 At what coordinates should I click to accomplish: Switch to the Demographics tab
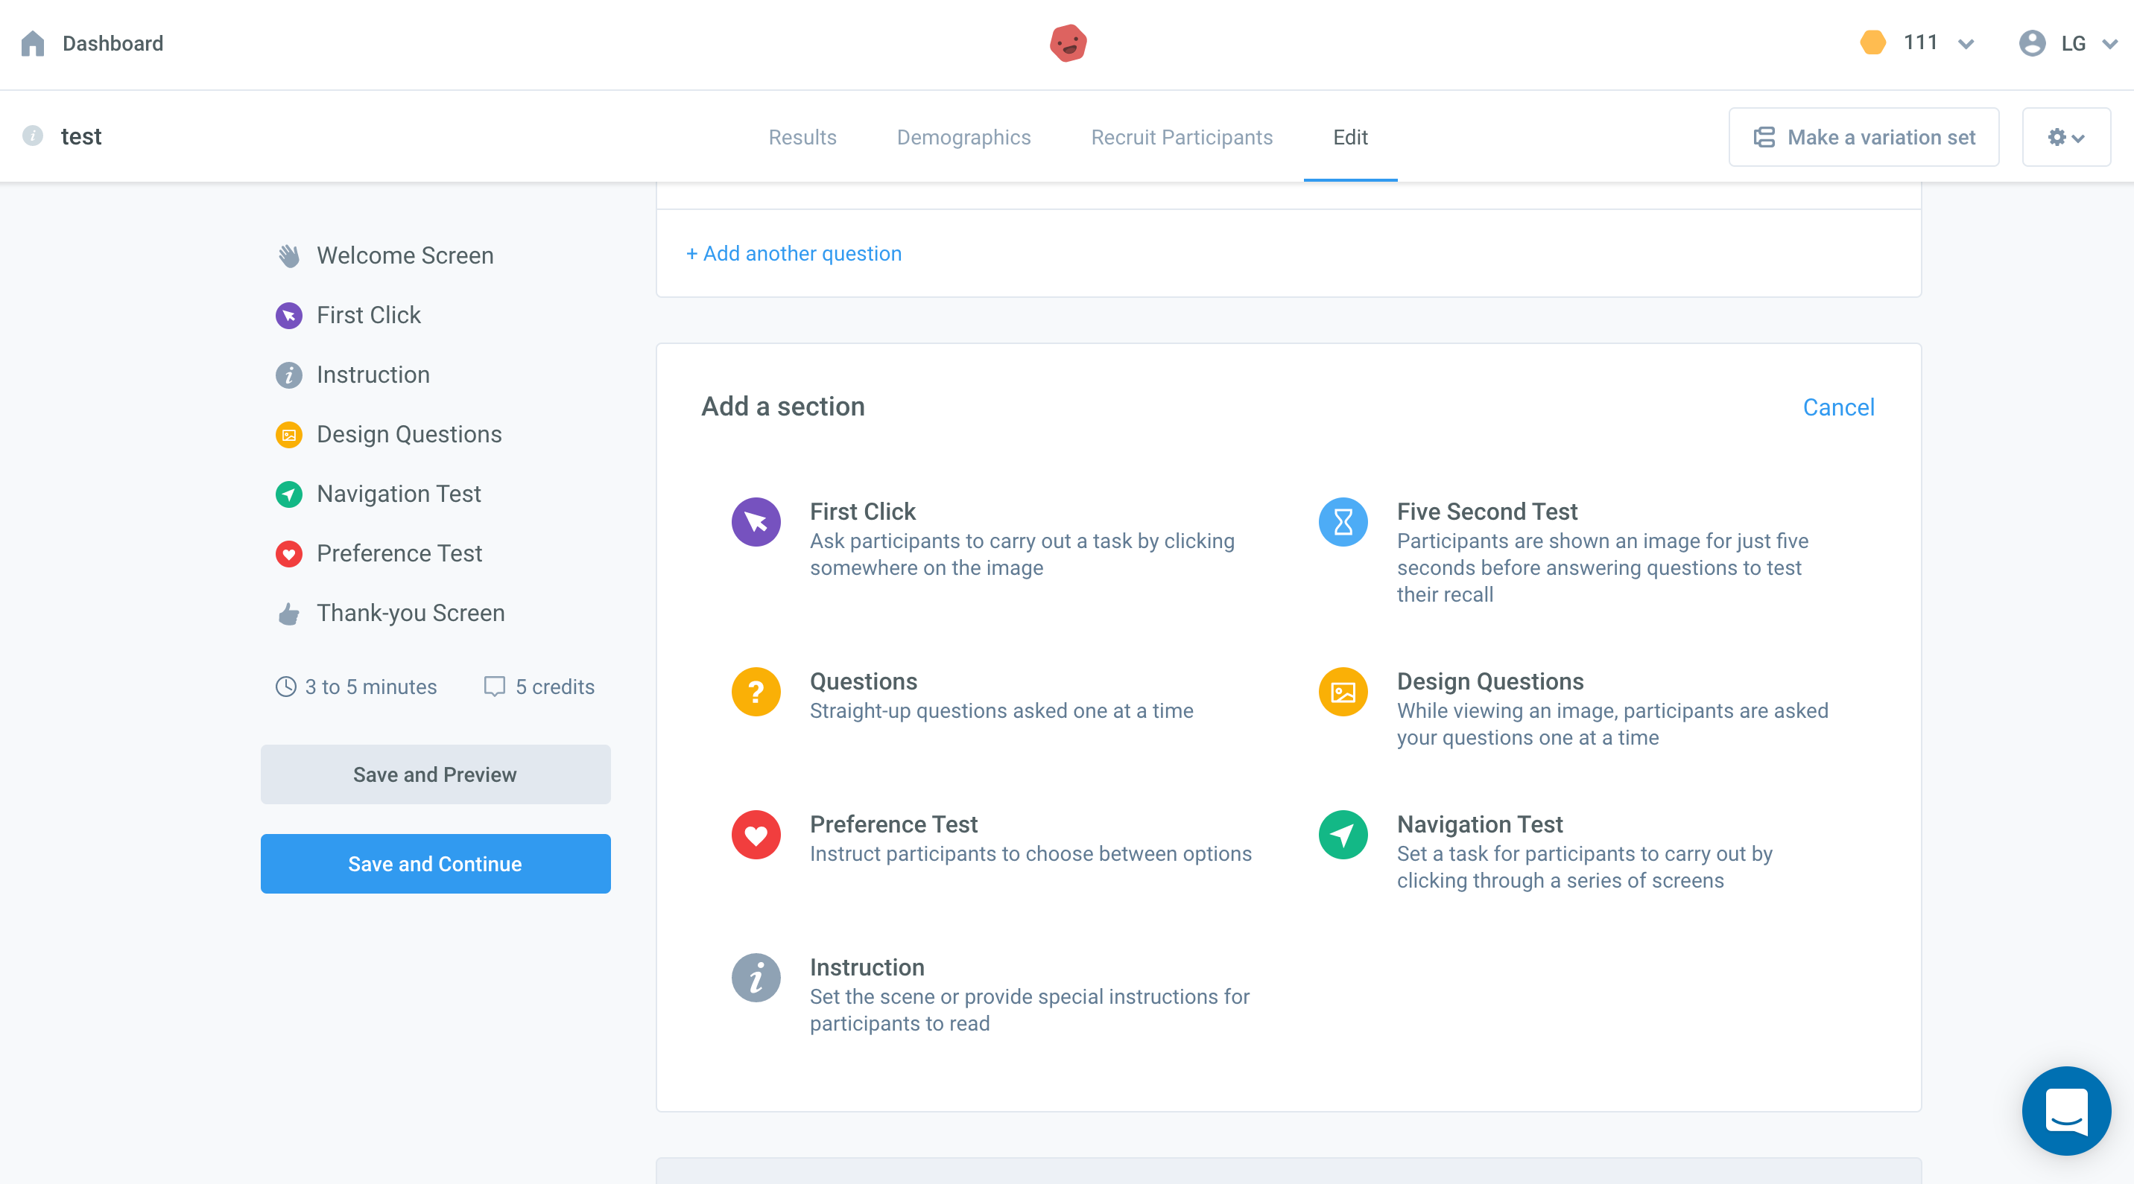point(963,138)
